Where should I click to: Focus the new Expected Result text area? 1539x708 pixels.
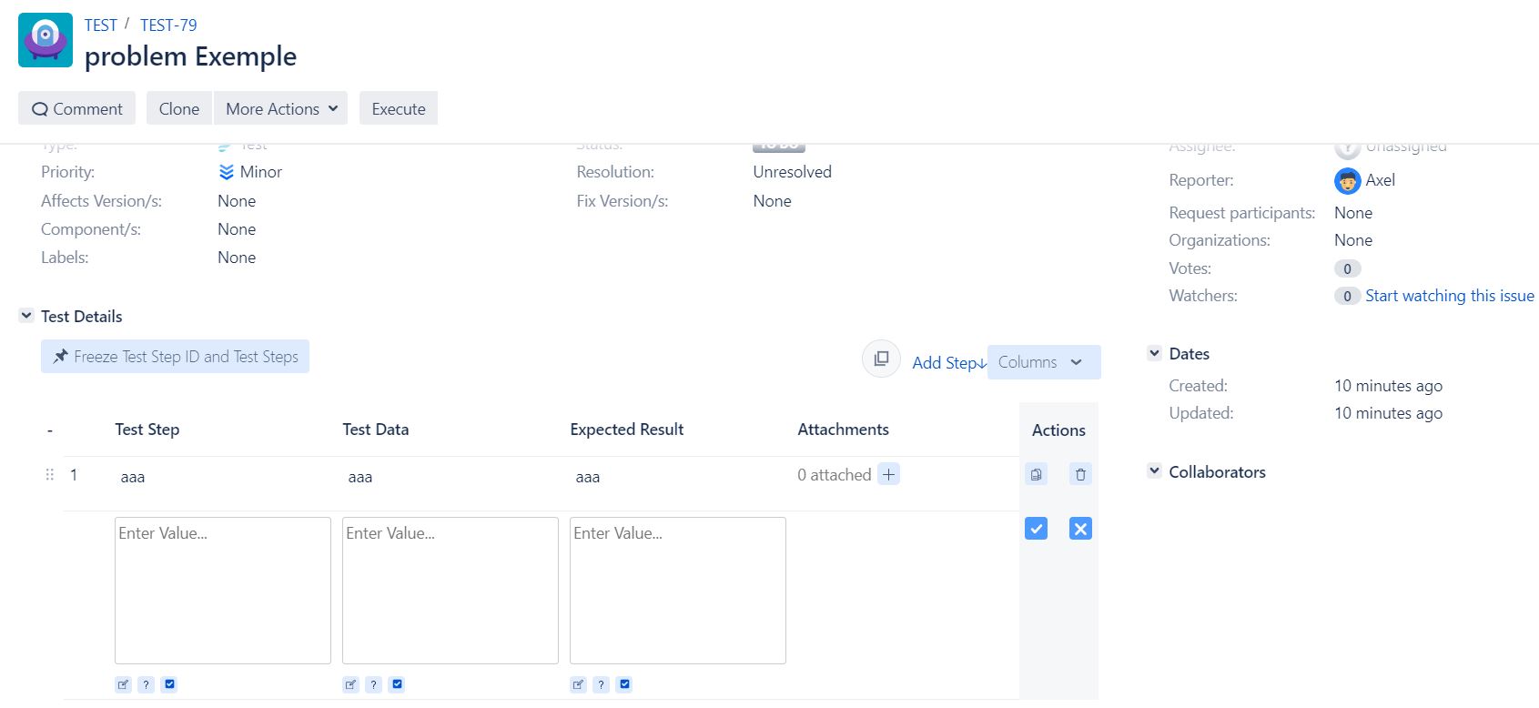[x=678, y=591]
